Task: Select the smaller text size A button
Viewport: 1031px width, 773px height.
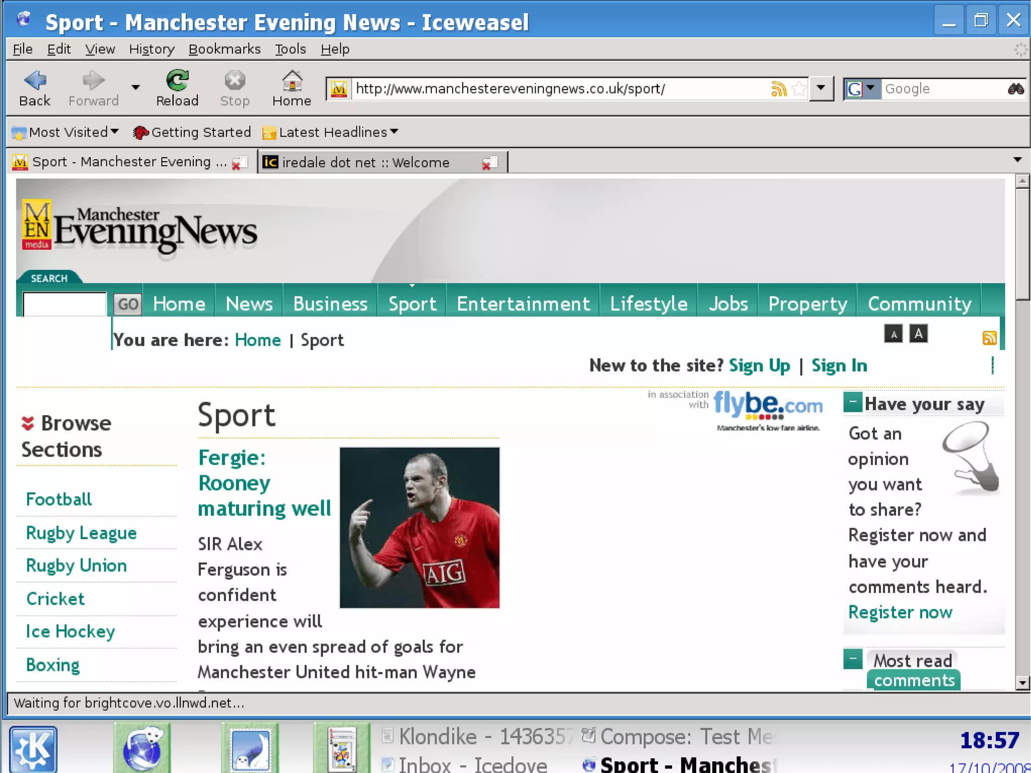Action: [x=893, y=334]
